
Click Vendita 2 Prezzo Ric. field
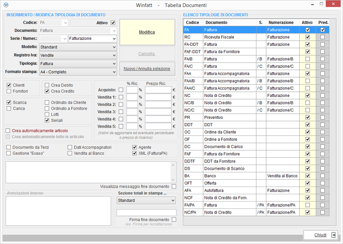(x=158, y=104)
